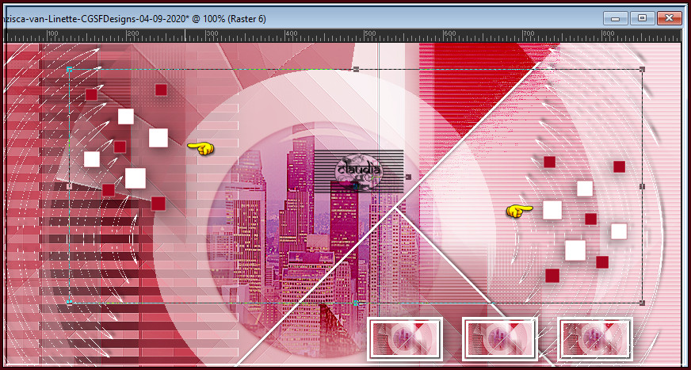The width and height of the screenshot is (691, 370).
Task: Minimize the image document window
Action: 615,18
